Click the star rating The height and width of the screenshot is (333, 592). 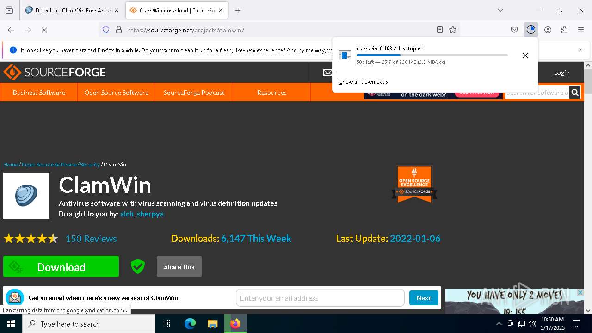pyautogui.click(x=31, y=239)
